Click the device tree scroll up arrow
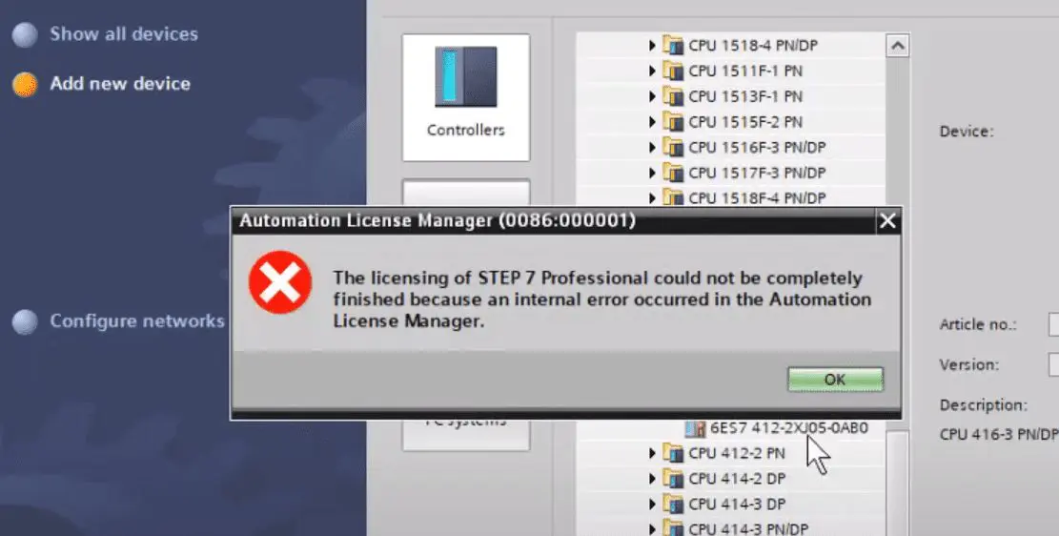Screen dimensions: 1059x536 click(897, 45)
